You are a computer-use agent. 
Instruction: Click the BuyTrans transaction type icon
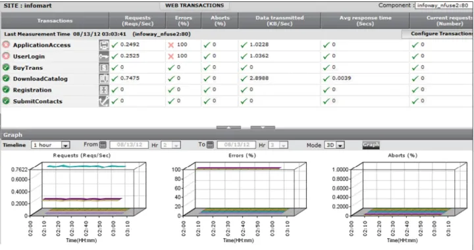tap(104, 67)
